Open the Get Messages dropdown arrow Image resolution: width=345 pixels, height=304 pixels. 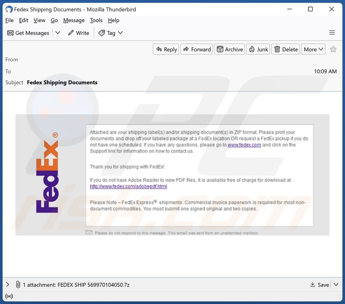click(x=58, y=33)
